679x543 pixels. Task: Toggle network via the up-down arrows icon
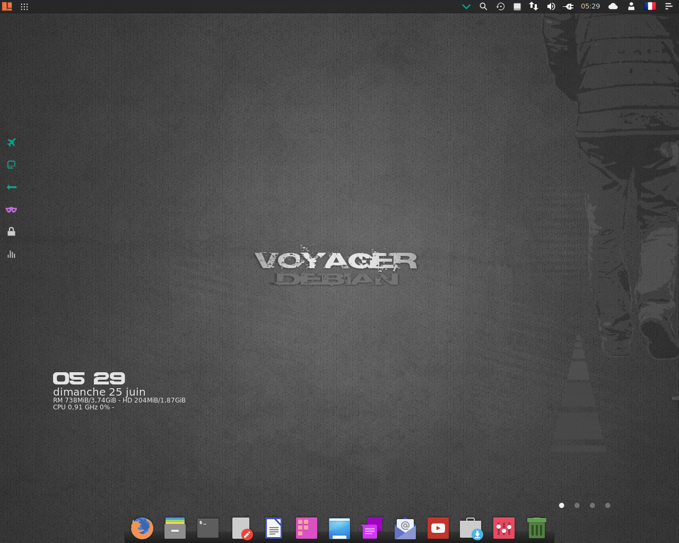click(534, 6)
